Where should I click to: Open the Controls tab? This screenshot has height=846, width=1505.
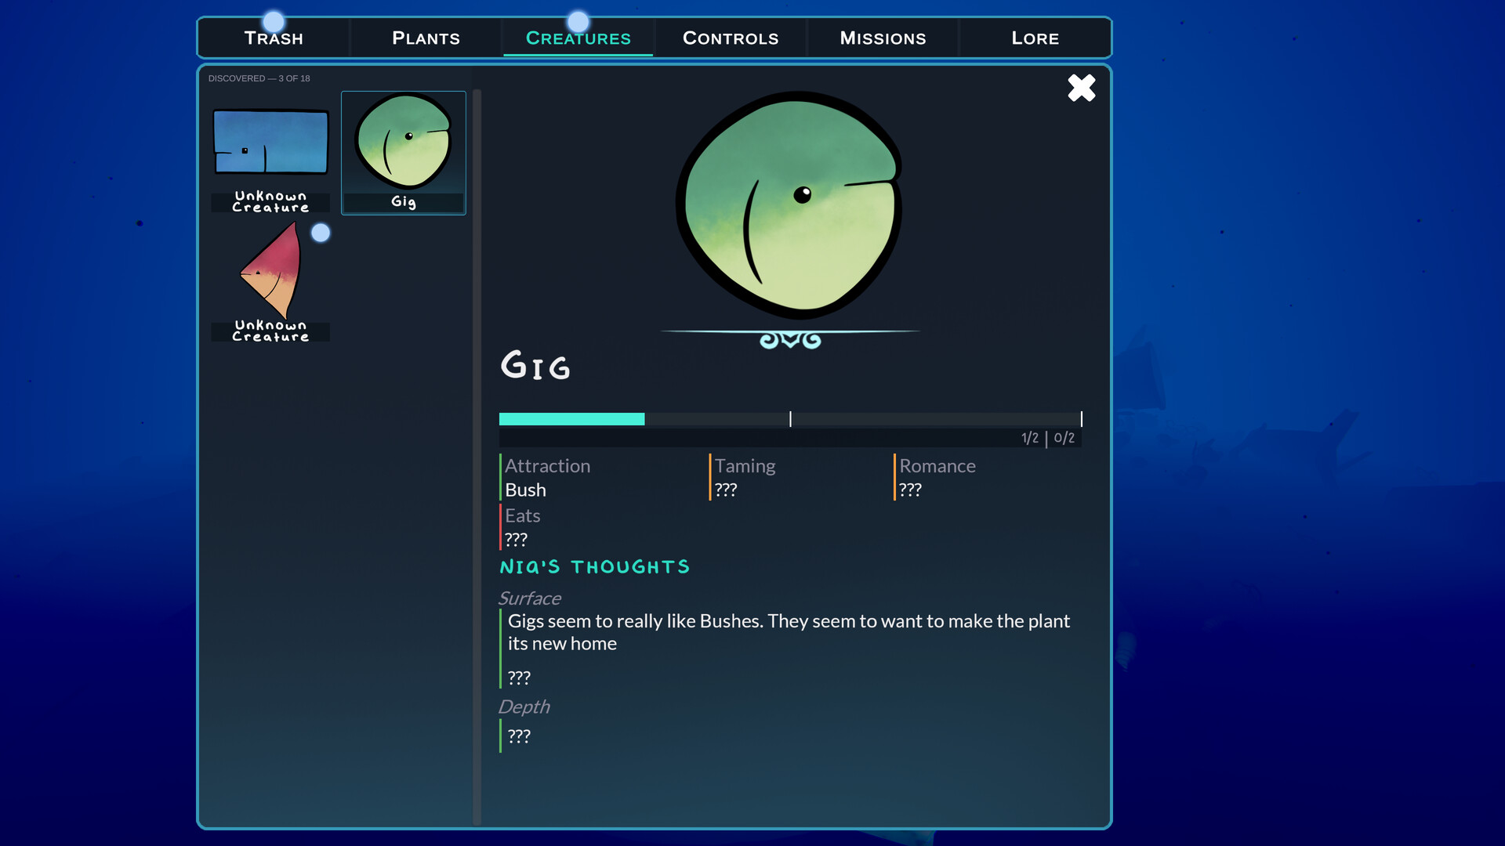click(731, 38)
